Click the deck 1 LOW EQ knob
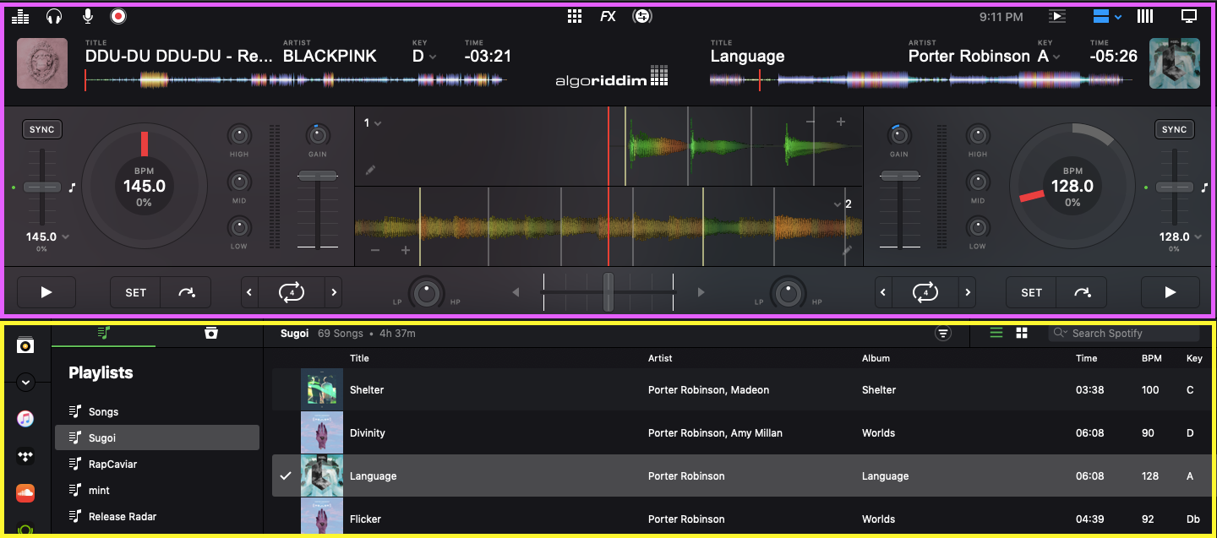1217x538 pixels. click(239, 227)
